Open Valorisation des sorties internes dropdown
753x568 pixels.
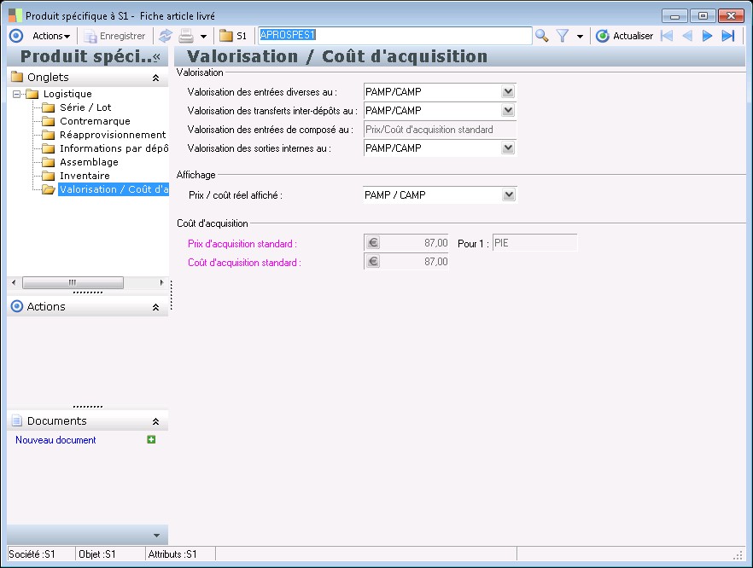click(509, 148)
